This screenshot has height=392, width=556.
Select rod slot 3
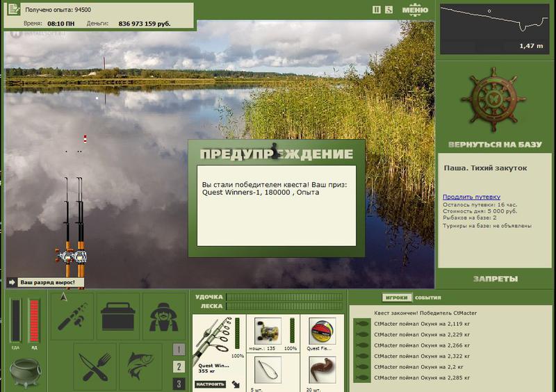coord(179,384)
